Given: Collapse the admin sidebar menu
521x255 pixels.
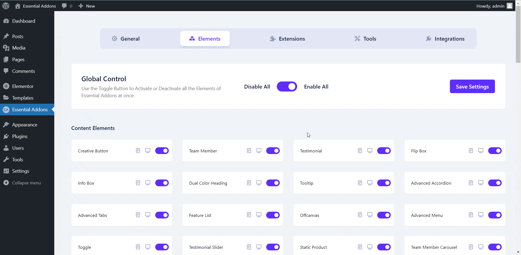Looking at the screenshot, I should click(x=27, y=183).
